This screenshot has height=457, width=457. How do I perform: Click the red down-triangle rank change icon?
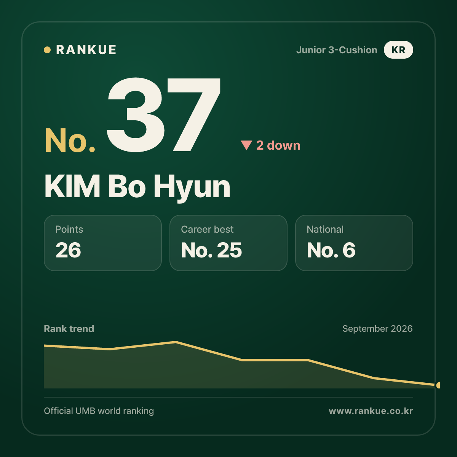246,145
